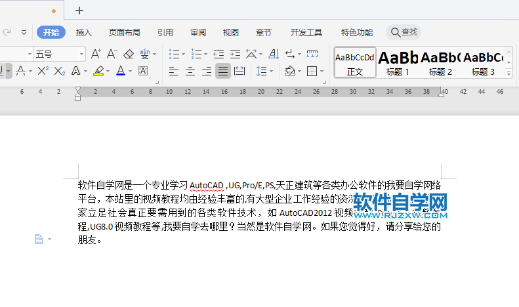
Task: Open 开发工具 tab
Action: click(x=306, y=32)
